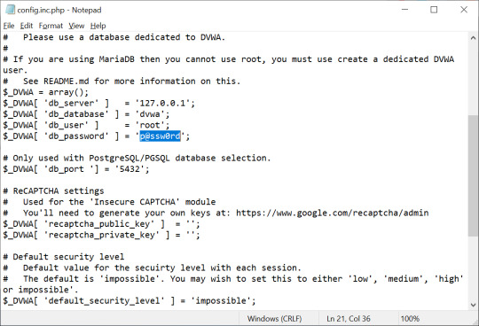Close the Notepad window
The height and width of the screenshot is (326, 479).
(464, 10)
